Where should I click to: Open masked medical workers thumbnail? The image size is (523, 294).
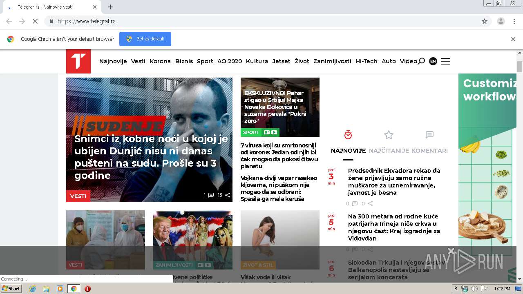[105, 240]
